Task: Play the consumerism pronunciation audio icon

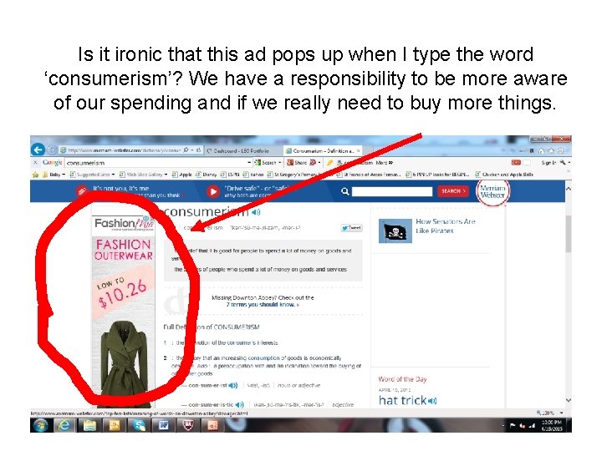Action: coord(256,212)
